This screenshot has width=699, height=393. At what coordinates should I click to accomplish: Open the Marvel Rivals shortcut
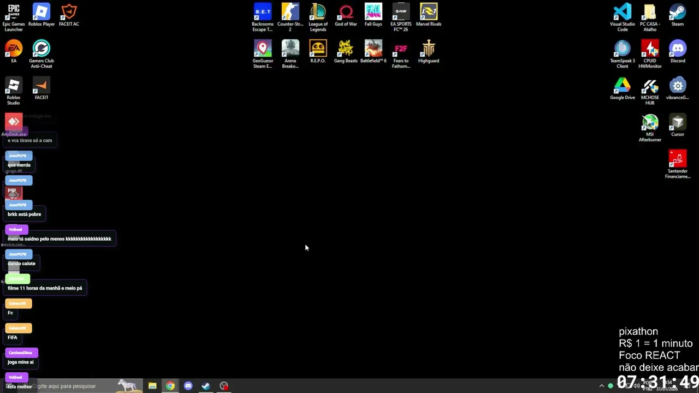point(429,15)
